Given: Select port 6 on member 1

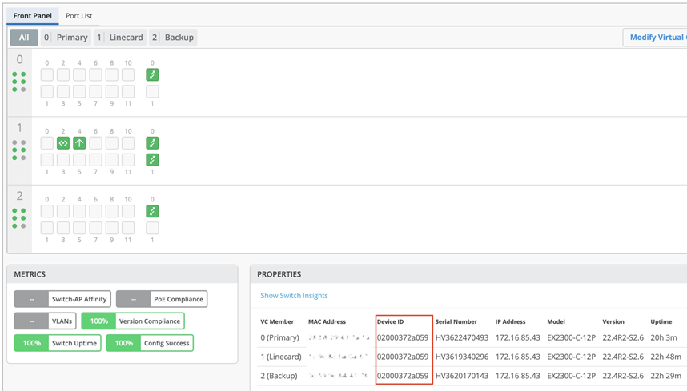Looking at the screenshot, I should tap(95, 143).
